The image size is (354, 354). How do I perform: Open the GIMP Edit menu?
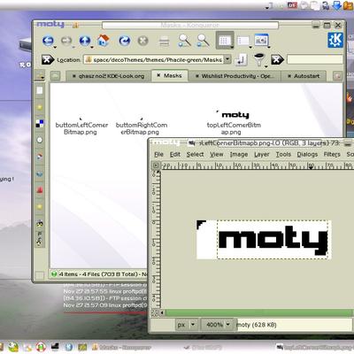(175, 154)
